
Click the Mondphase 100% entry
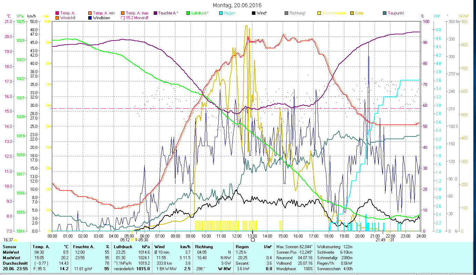(294, 269)
